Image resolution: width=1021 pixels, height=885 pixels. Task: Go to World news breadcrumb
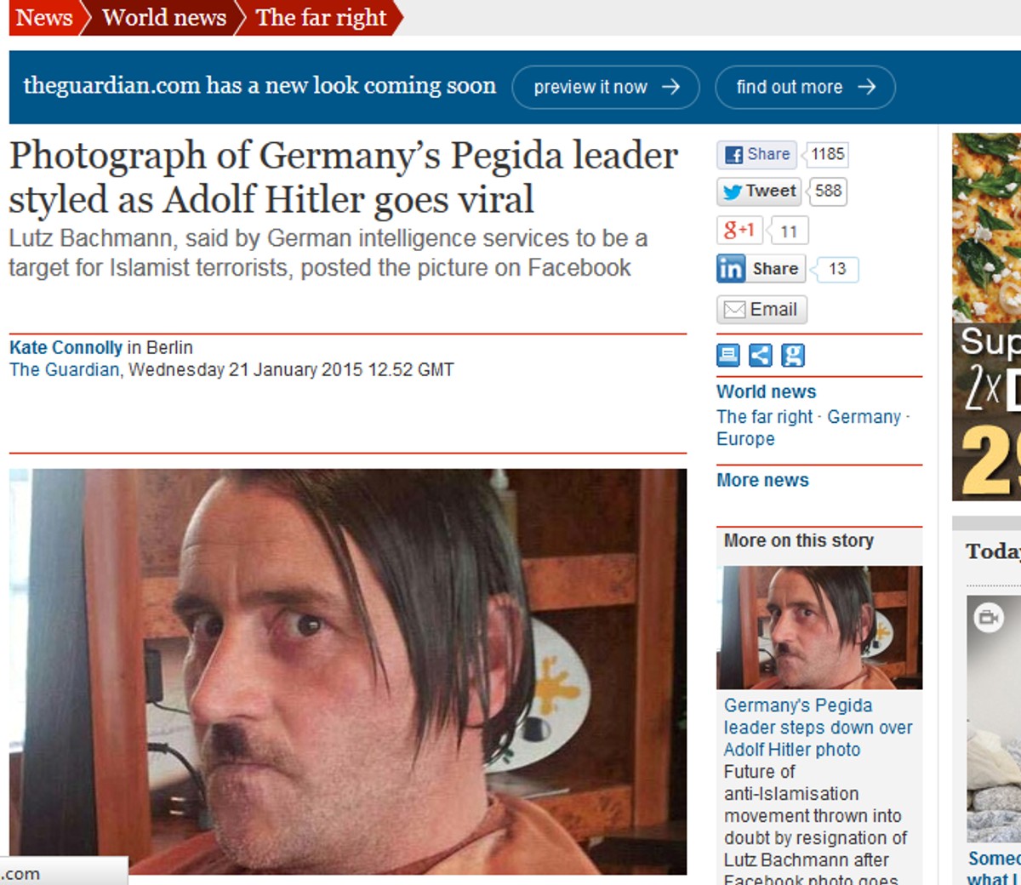click(x=163, y=18)
